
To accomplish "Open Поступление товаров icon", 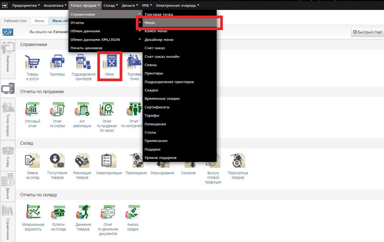I will [57, 161].
